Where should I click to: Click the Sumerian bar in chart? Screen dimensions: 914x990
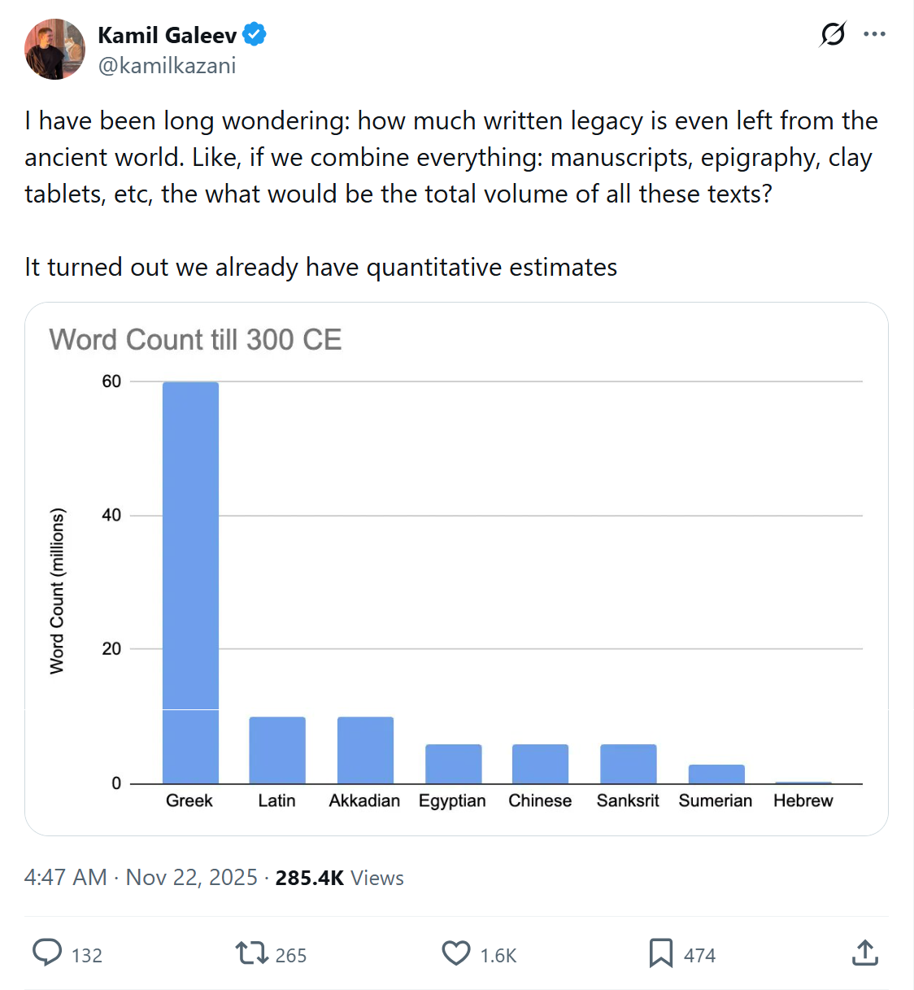[716, 774]
